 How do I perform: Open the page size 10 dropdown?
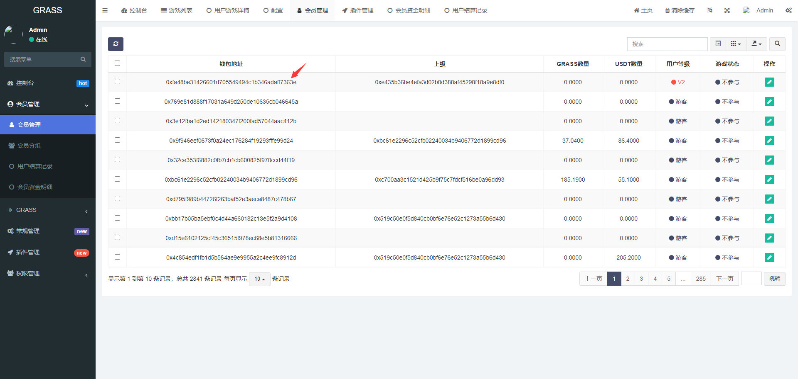(259, 279)
